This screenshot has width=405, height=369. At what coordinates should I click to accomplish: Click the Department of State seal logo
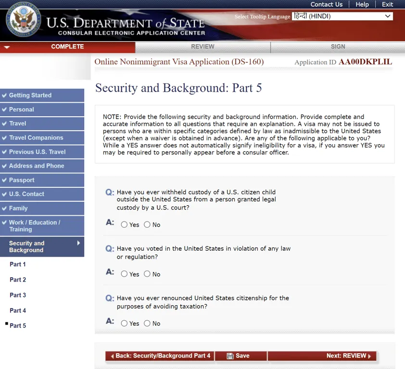click(23, 20)
